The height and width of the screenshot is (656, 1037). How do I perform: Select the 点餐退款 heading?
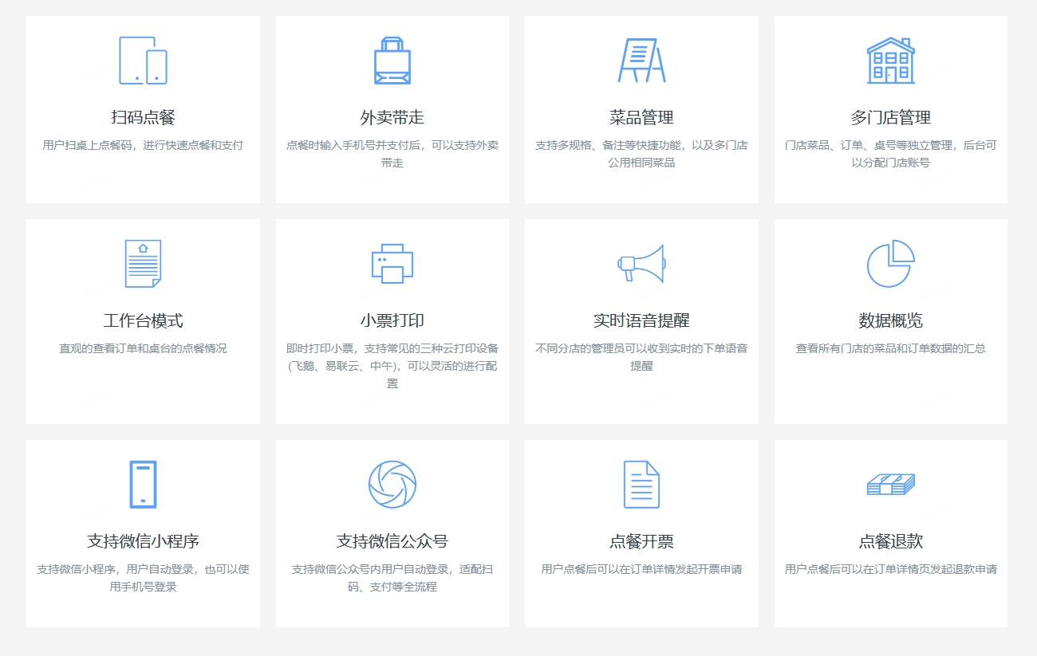891,542
